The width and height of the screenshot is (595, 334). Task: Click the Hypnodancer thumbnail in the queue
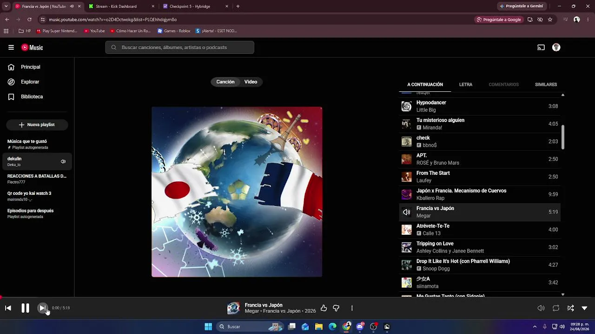click(x=407, y=106)
